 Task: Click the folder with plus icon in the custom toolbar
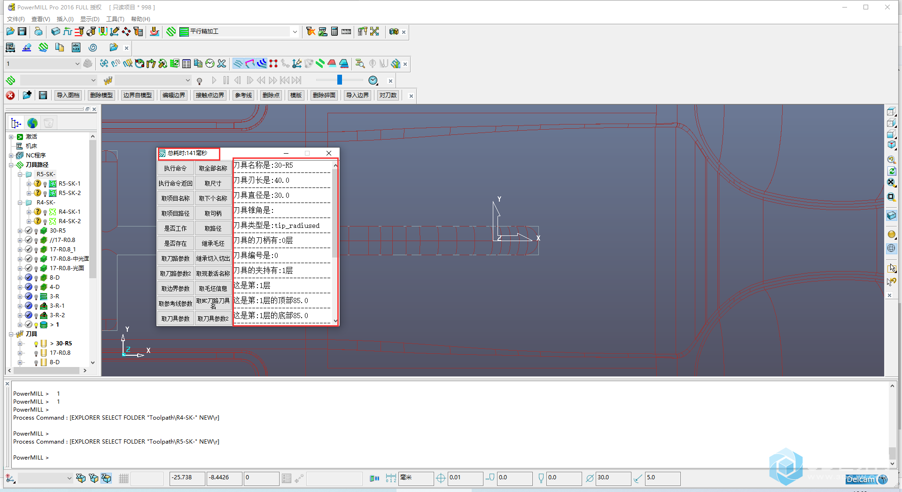tap(27, 95)
